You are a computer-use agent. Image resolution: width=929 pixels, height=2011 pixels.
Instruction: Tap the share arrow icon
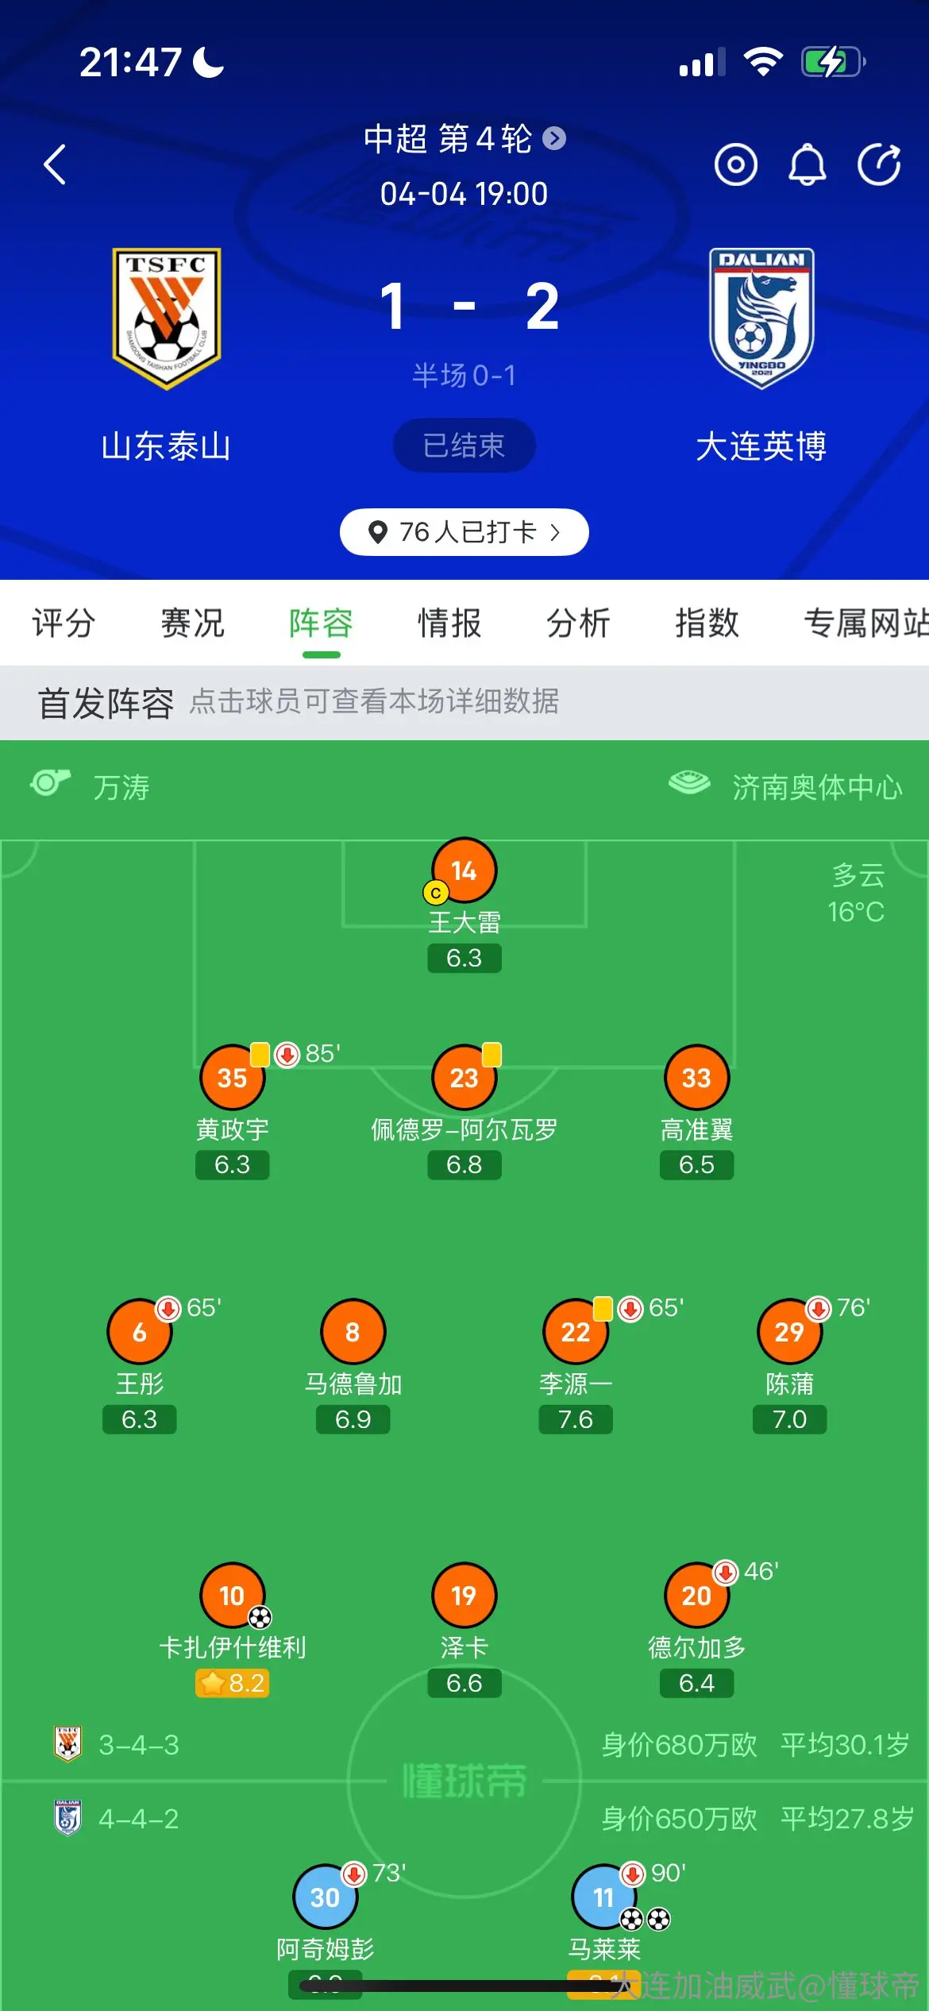pyautogui.click(x=879, y=165)
